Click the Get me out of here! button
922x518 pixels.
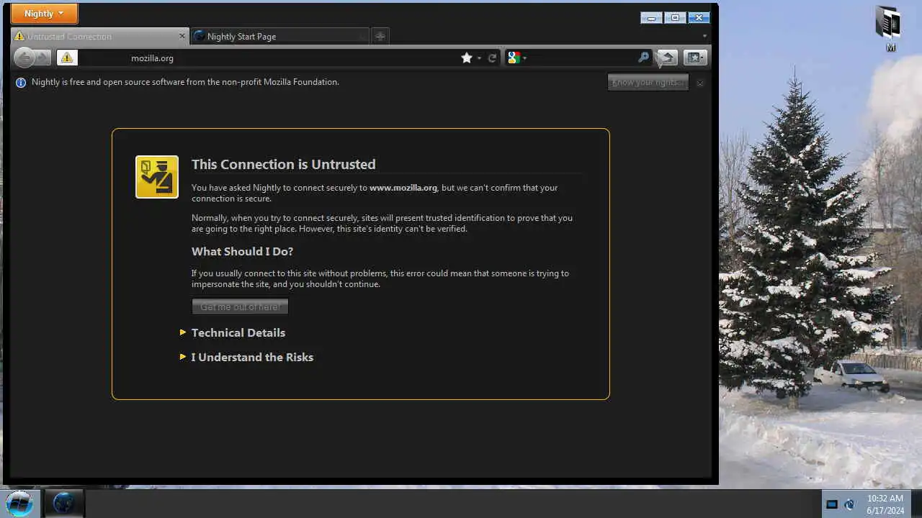pyautogui.click(x=240, y=306)
